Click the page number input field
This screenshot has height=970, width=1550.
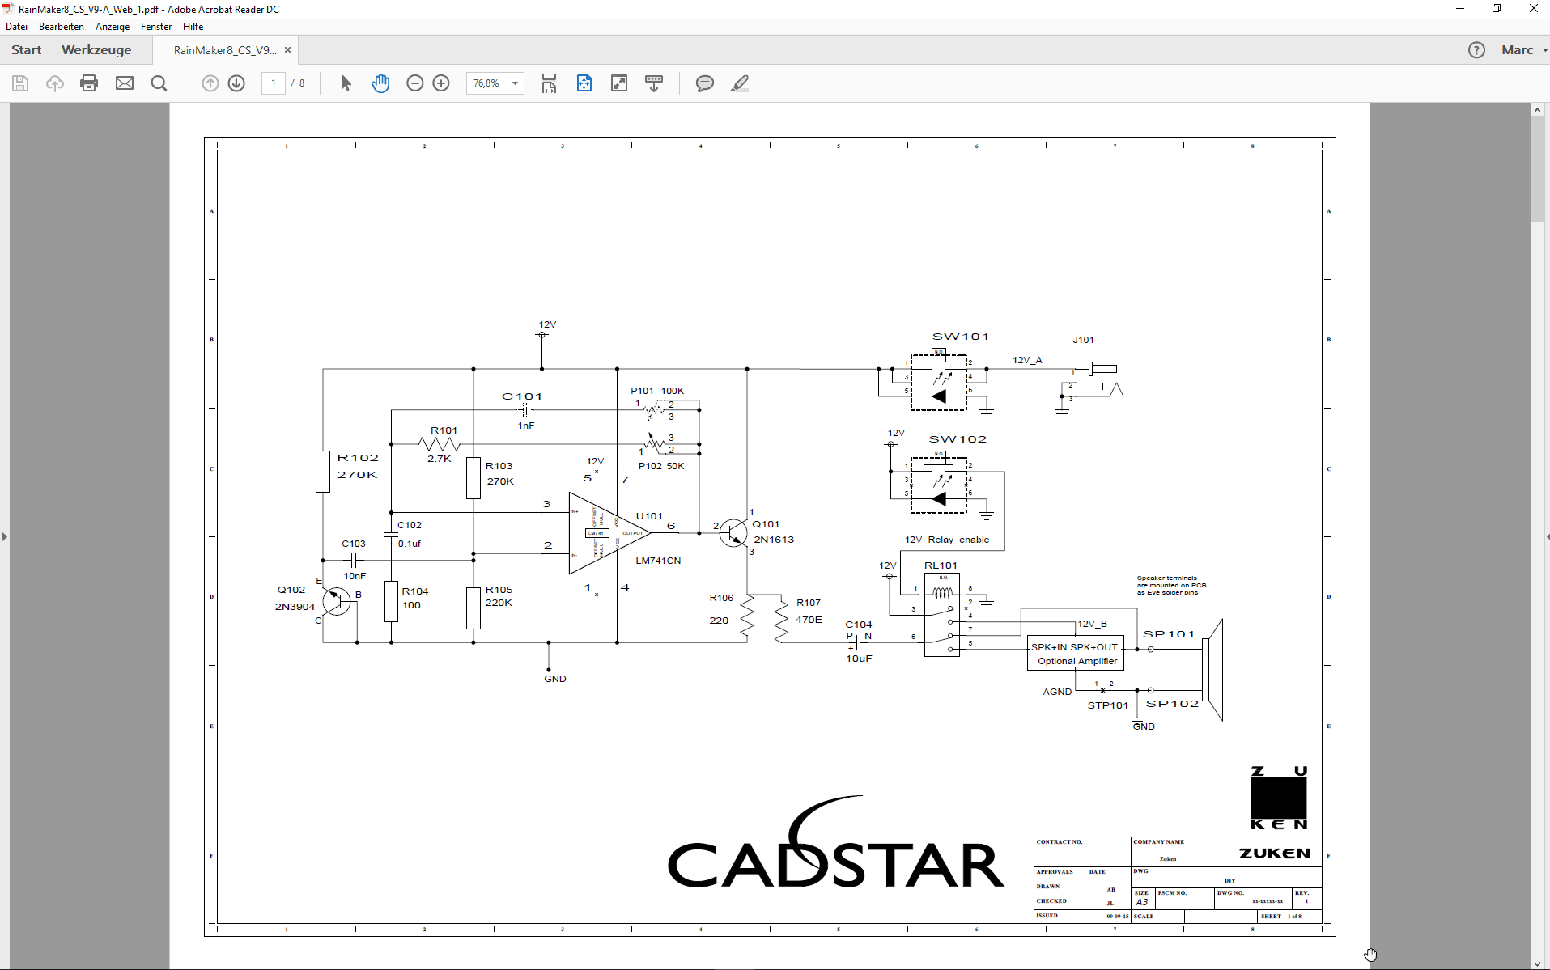click(x=274, y=83)
